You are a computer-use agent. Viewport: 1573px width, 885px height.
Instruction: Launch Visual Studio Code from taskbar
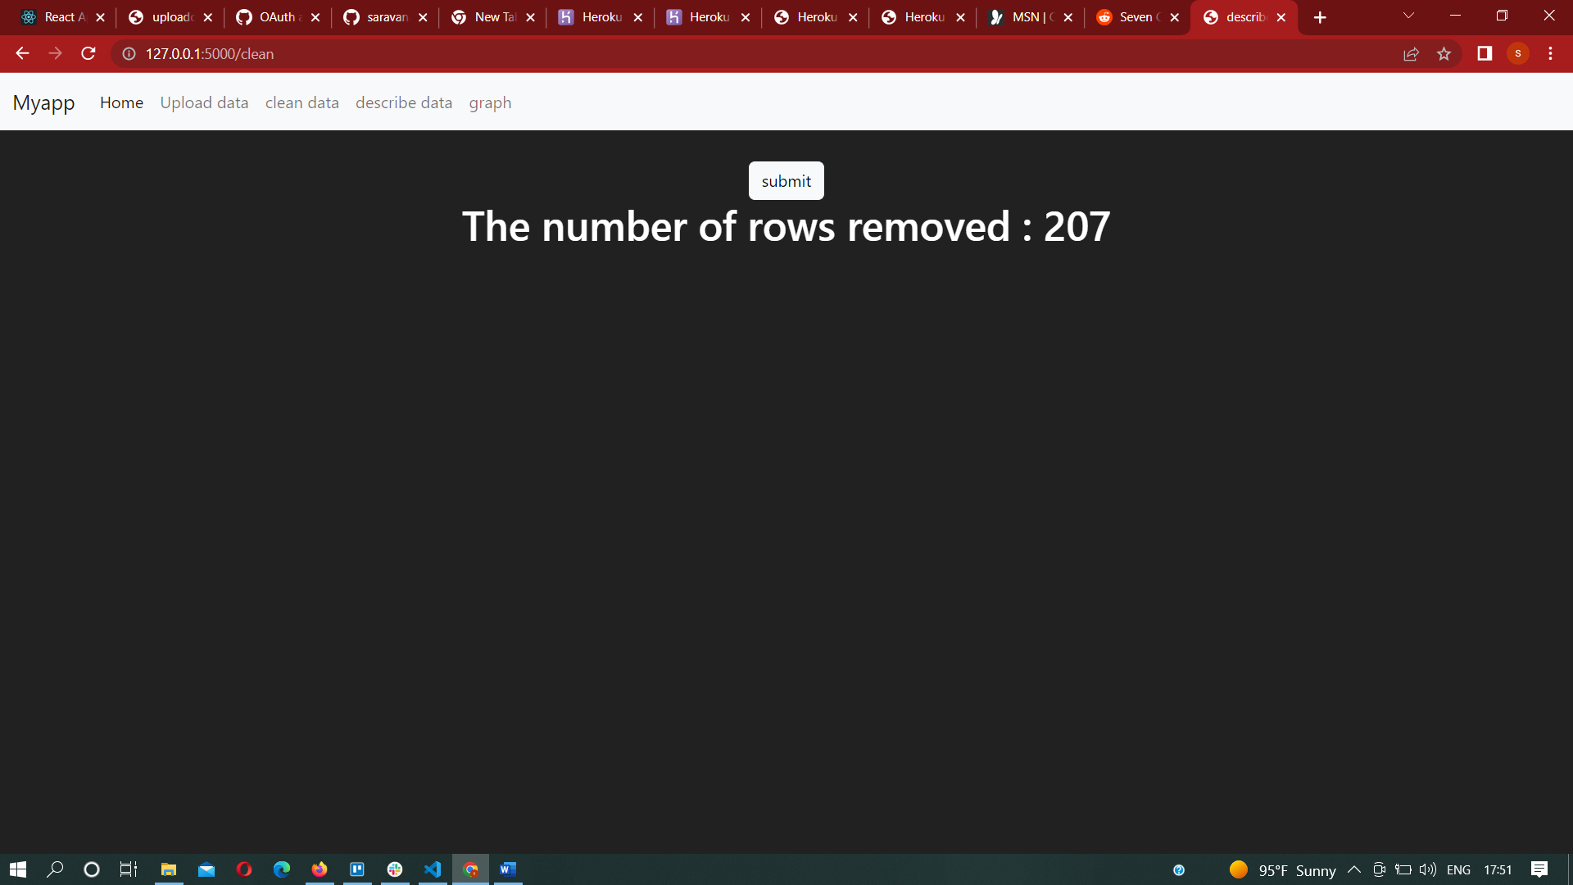pos(433,869)
